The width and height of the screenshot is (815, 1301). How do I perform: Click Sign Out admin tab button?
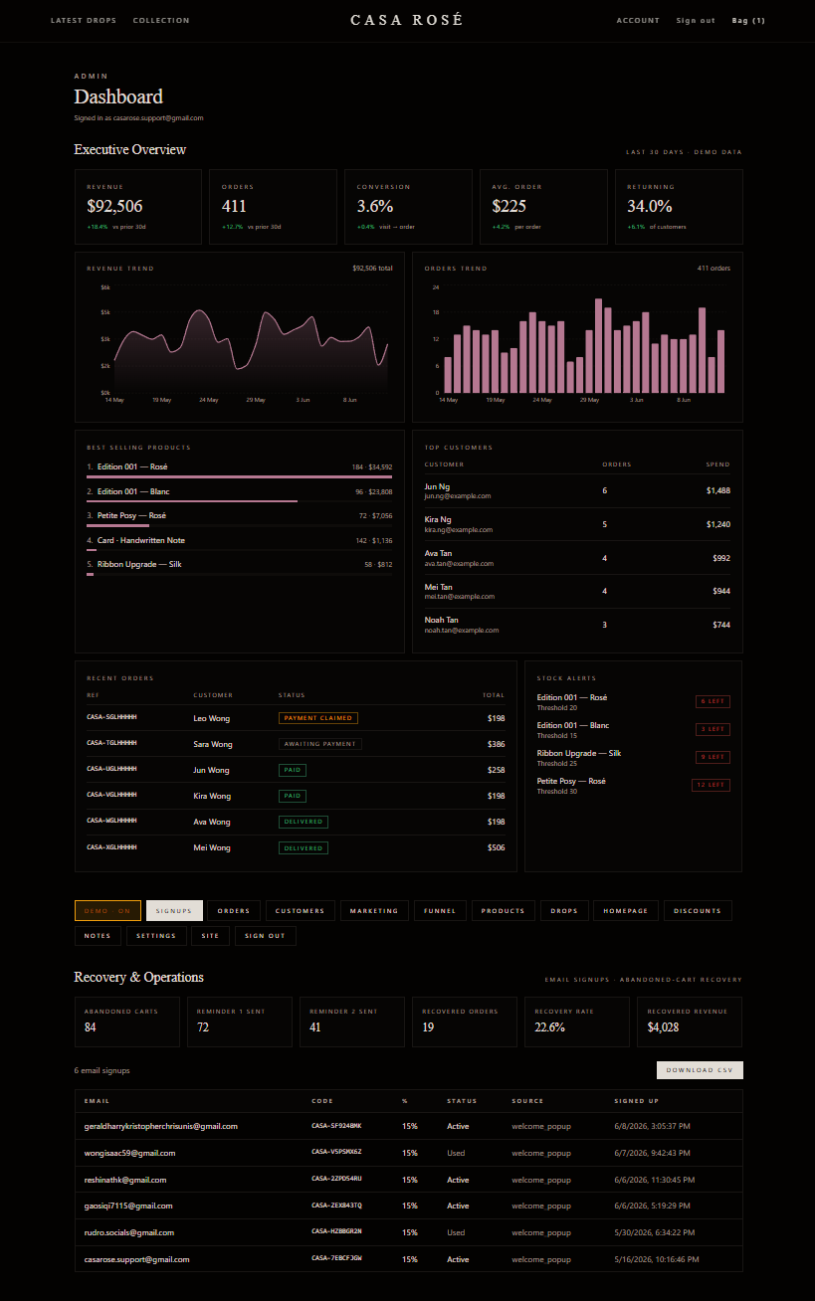pyautogui.click(x=265, y=936)
